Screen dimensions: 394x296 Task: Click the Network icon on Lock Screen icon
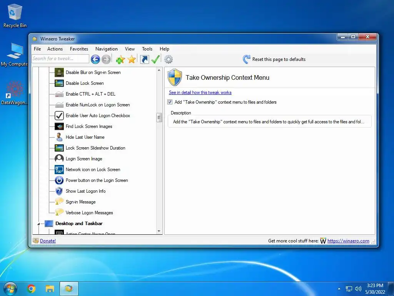(59, 170)
